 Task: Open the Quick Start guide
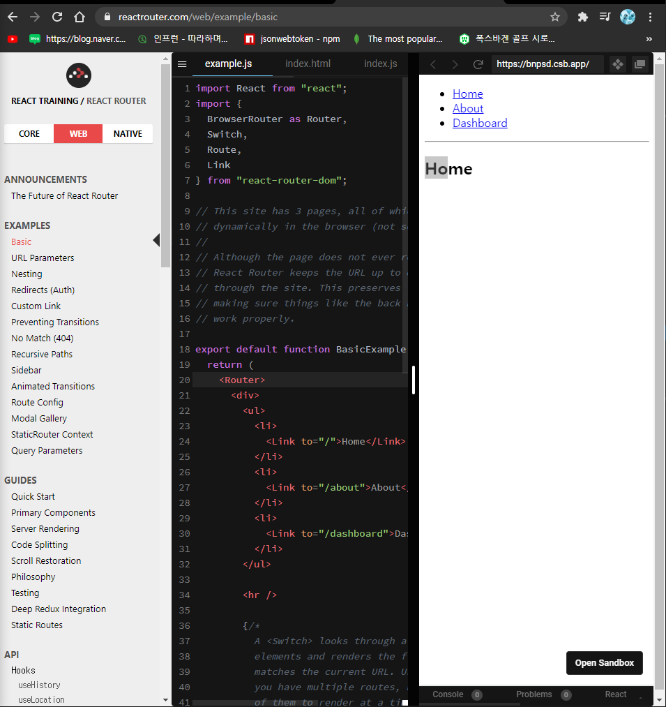(33, 496)
